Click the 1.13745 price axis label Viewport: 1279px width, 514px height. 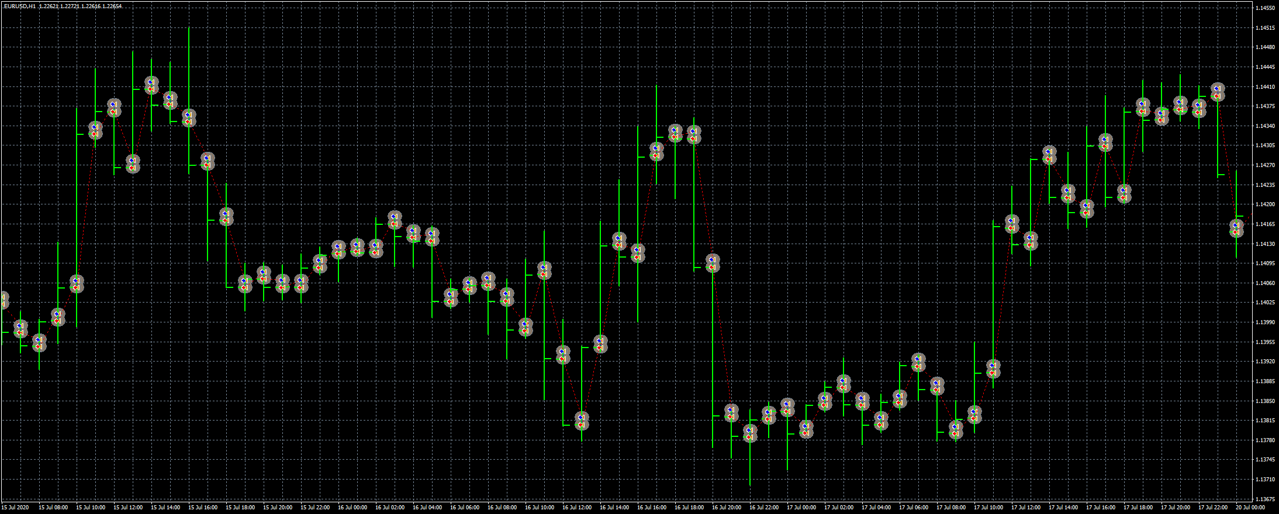1264,460
